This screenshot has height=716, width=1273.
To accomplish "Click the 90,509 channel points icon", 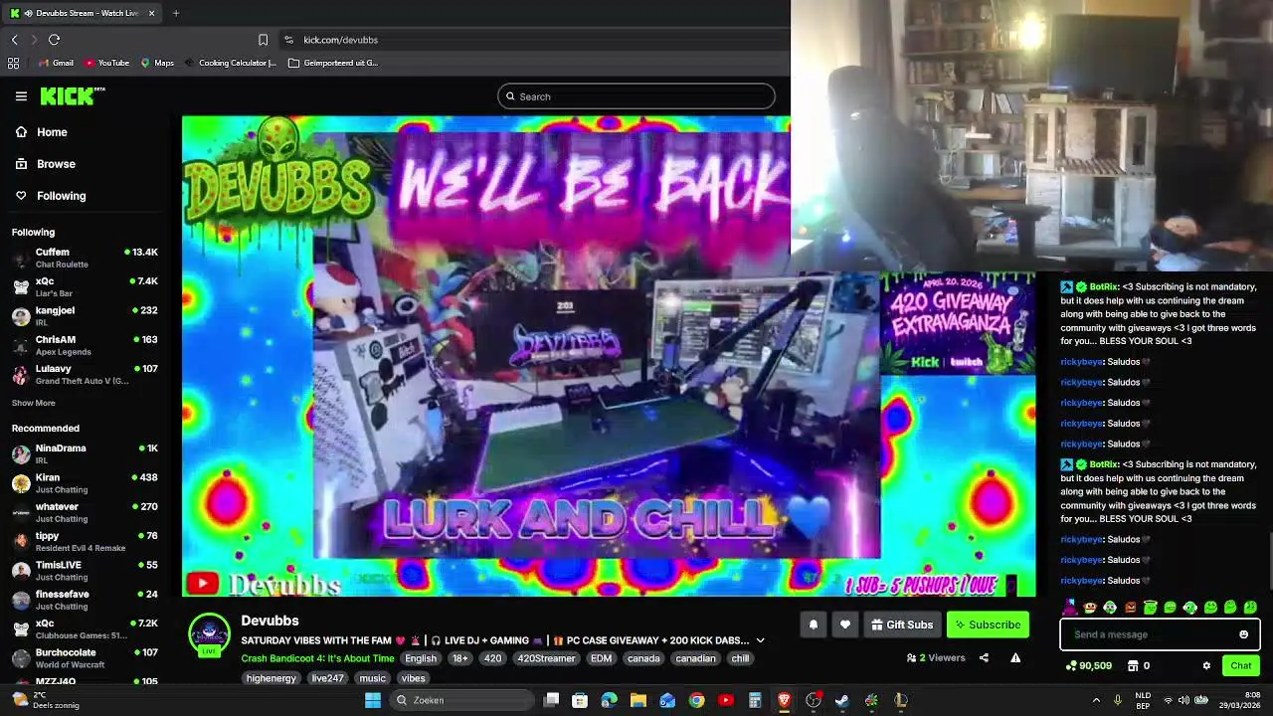I will point(1070,665).
